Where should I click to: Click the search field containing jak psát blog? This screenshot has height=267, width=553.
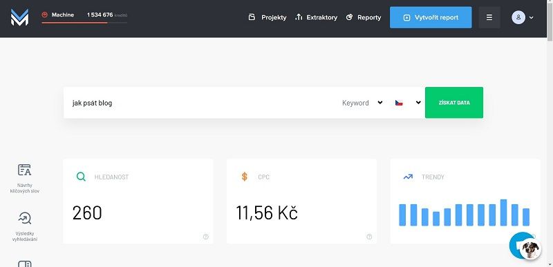[x=201, y=103]
